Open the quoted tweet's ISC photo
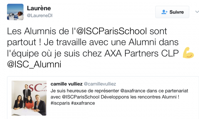This screenshot has width=199, height=119. coord(29,98)
